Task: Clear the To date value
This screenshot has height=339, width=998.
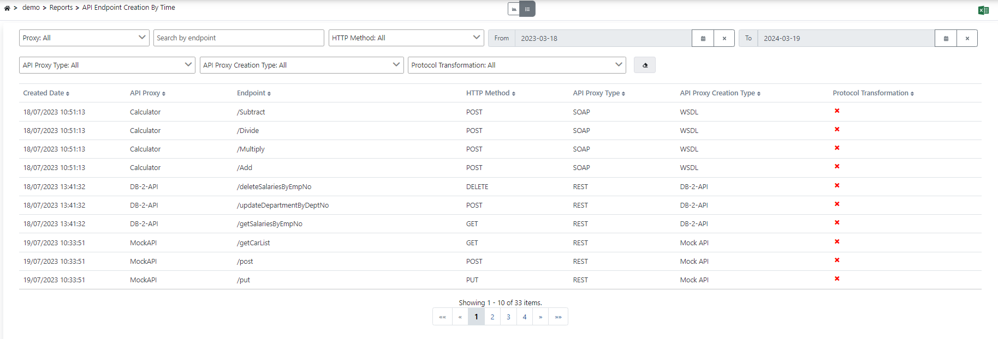Action: [x=967, y=38]
